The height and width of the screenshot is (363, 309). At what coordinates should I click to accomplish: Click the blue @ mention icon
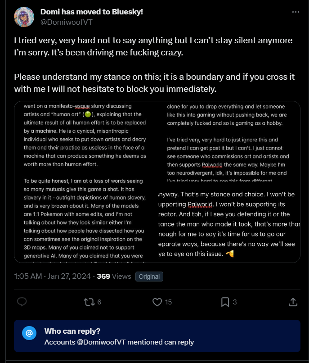[29, 333]
